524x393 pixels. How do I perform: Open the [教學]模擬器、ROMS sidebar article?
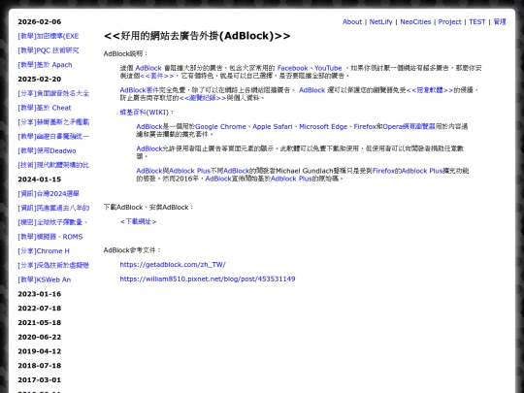click(x=50, y=237)
